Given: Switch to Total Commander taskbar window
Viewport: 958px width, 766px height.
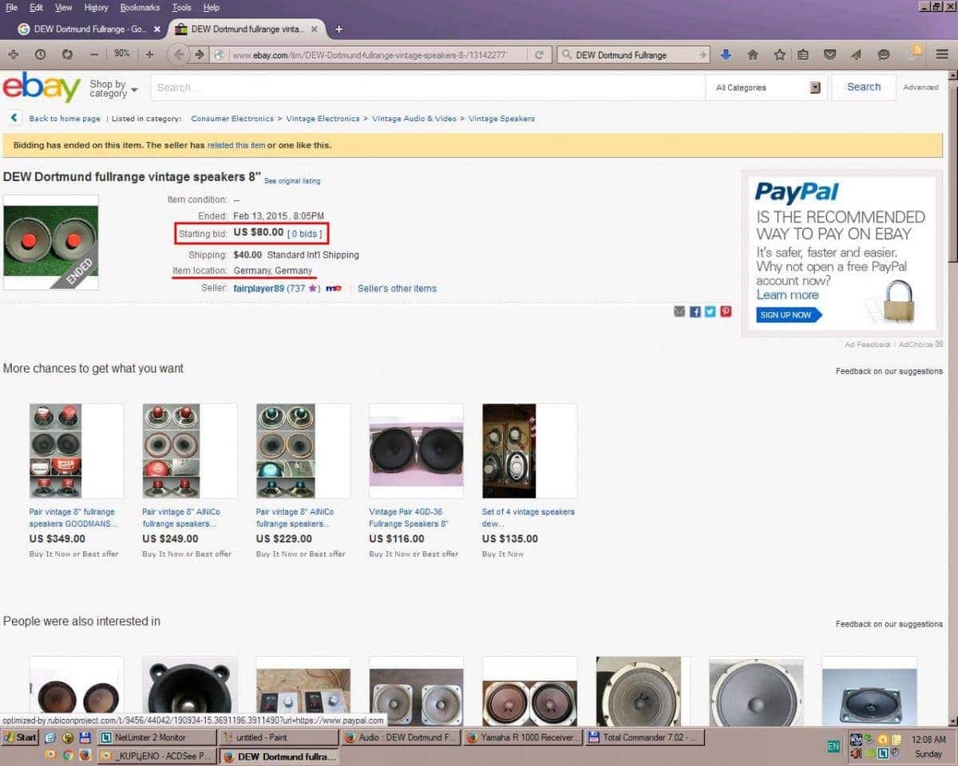Looking at the screenshot, I should [645, 737].
